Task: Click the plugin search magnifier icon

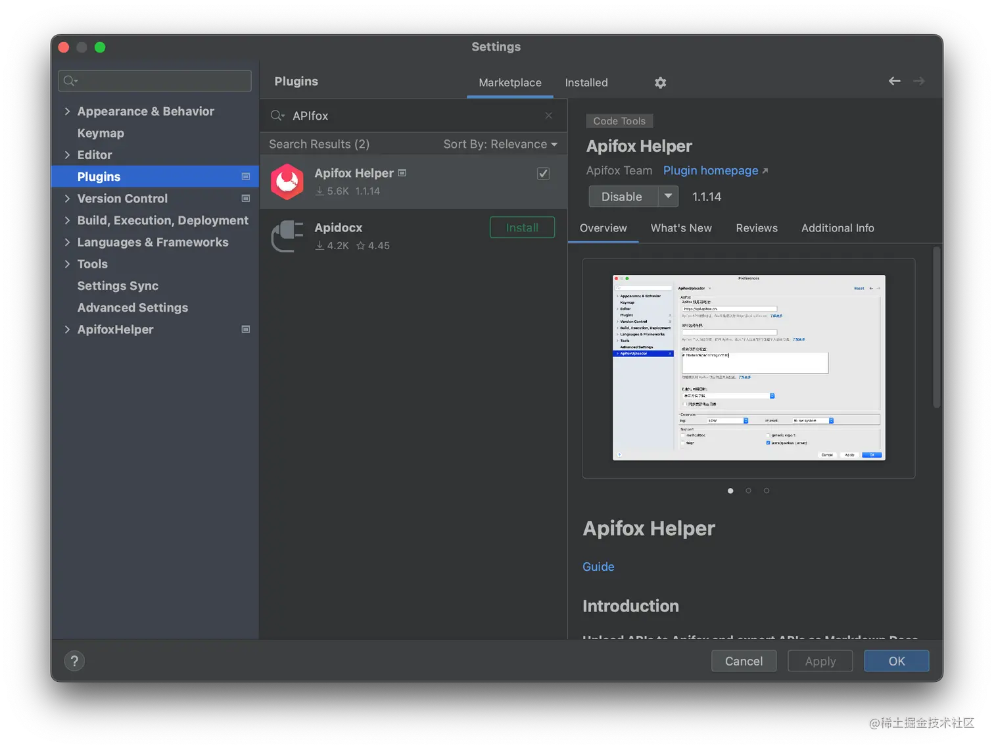Action: [x=277, y=116]
